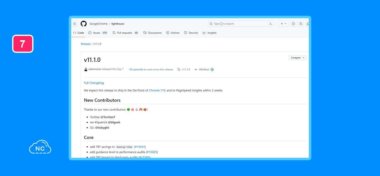Click the GitHub octocat logo

pos(84,24)
